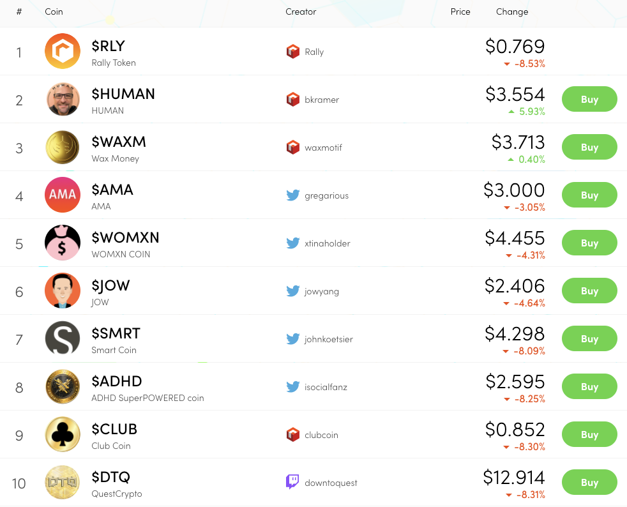The width and height of the screenshot is (627, 507).
Task: Open the $JOW cartoon avatar icon
Action: [63, 291]
